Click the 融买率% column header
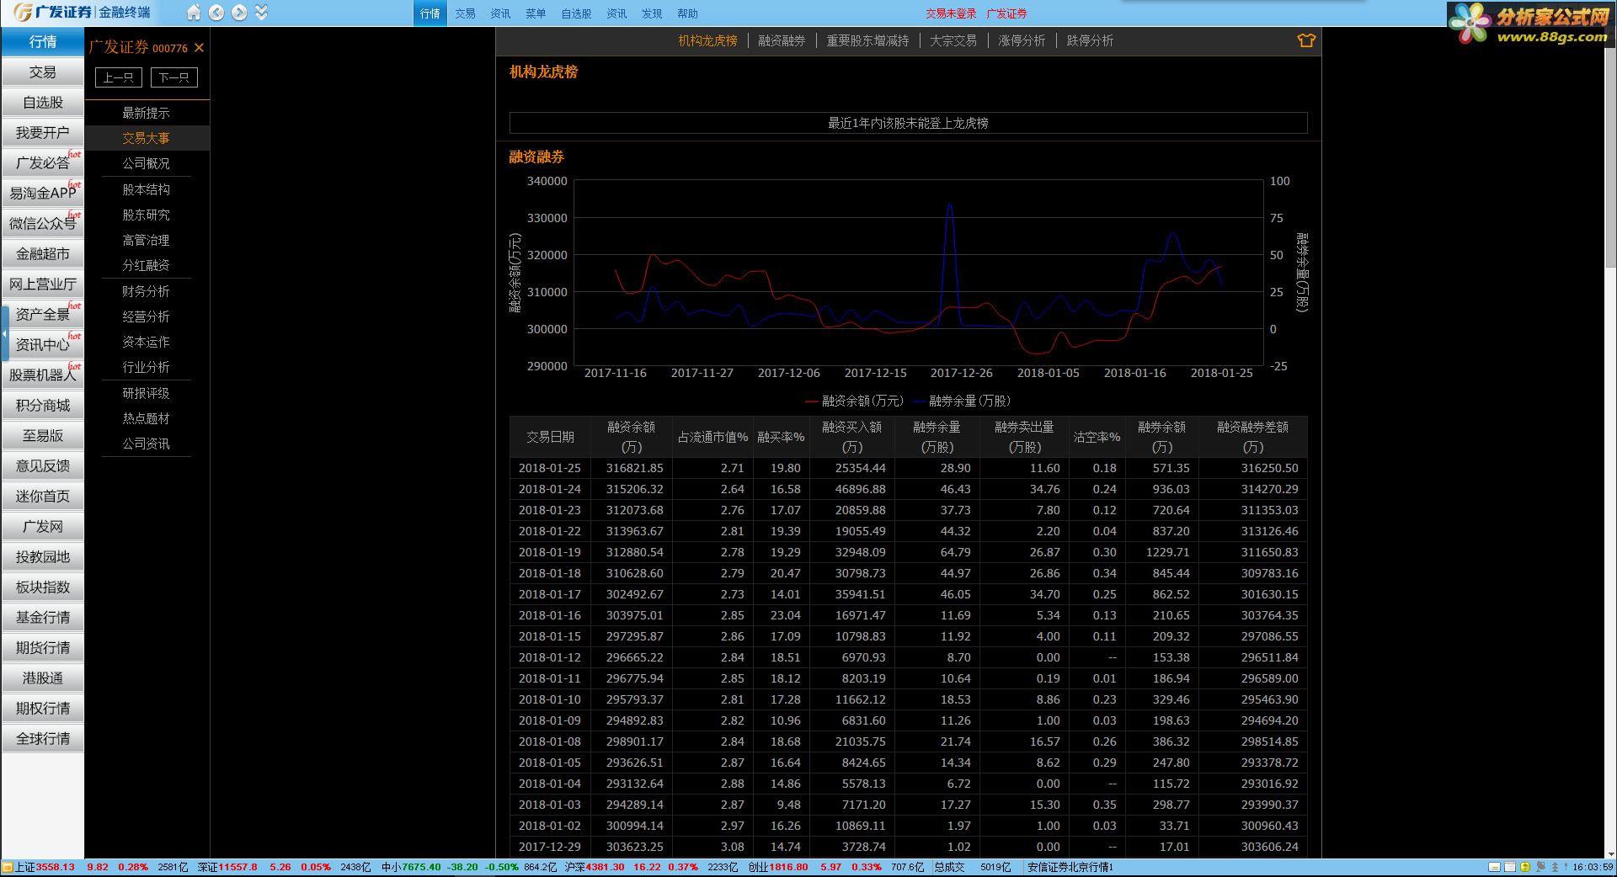This screenshot has width=1617, height=877. [x=781, y=437]
